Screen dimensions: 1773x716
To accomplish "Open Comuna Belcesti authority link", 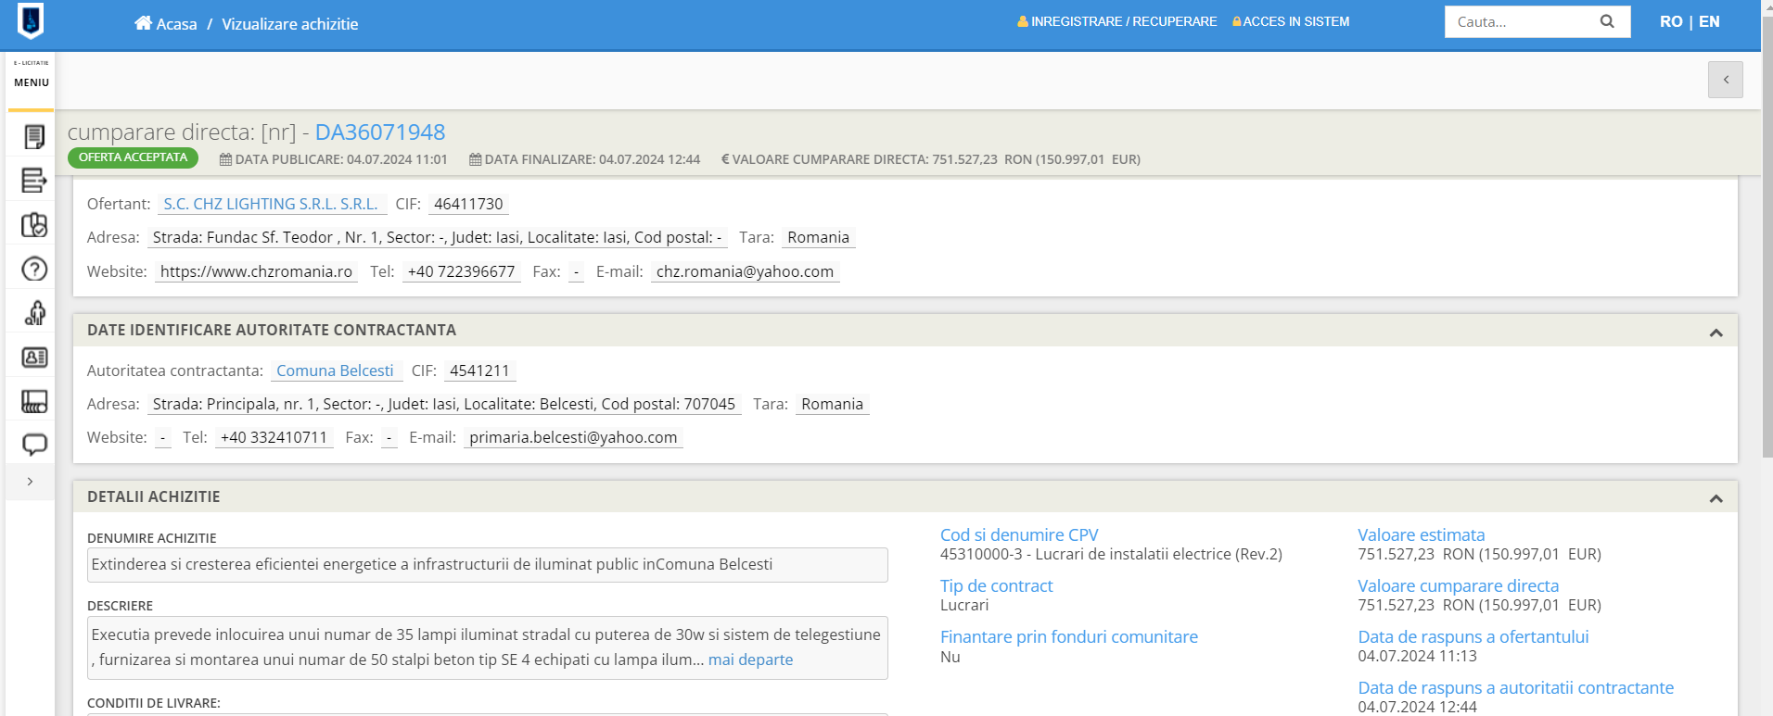I will pyautogui.click(x=335, y=371).
